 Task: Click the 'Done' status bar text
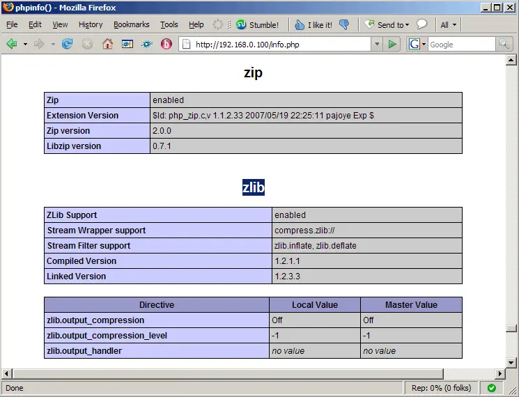click(14, 388)
